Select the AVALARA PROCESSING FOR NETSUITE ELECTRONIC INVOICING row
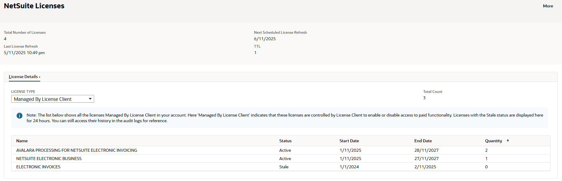The width and height of the screenshot is (562, 181). (281, 150)
